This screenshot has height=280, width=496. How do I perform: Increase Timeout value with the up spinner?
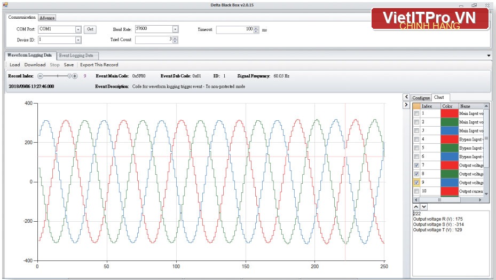pyautogui.click(x=256, y=28)
